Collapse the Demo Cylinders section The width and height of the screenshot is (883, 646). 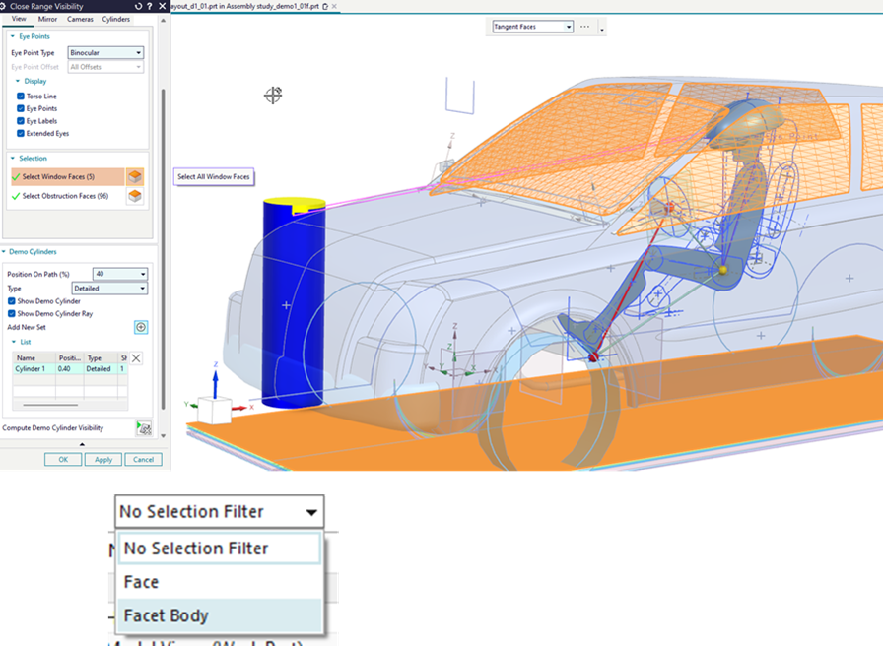[x=5, y=252]
